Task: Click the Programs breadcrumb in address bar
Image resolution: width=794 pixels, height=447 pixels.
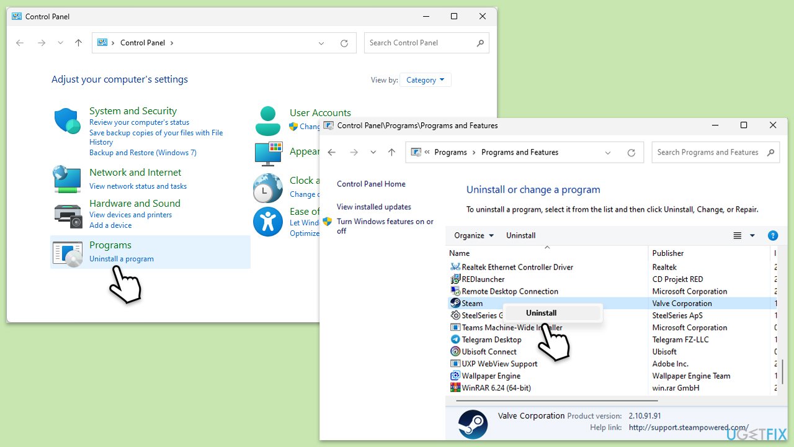Action: point(450,152)
